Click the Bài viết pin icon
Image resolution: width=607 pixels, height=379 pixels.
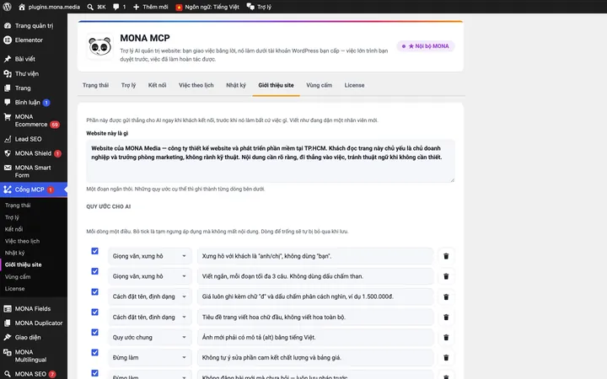(8, 59)
